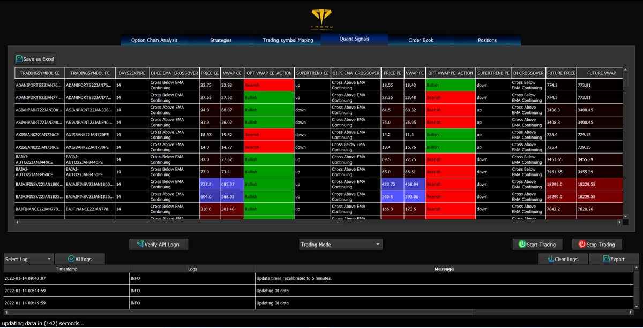Click the VWAP cell 88.07
643x328 pixels.
pos(231,110)
